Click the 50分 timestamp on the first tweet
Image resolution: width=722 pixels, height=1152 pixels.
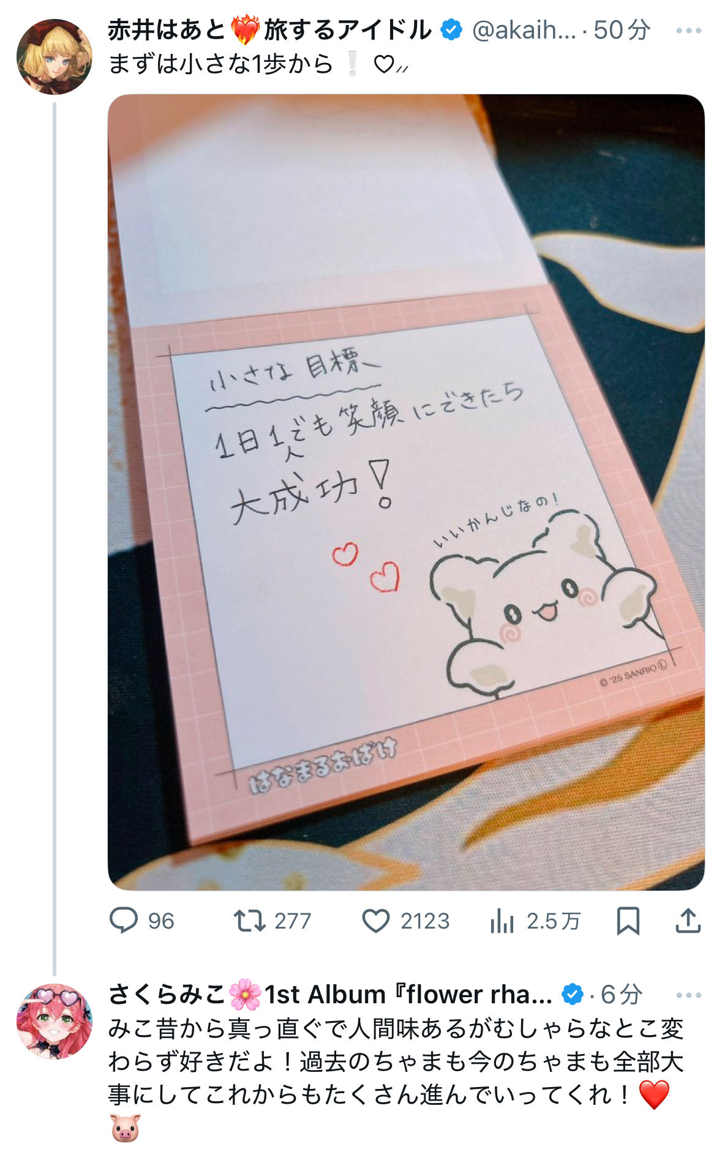tap(622, 30)
